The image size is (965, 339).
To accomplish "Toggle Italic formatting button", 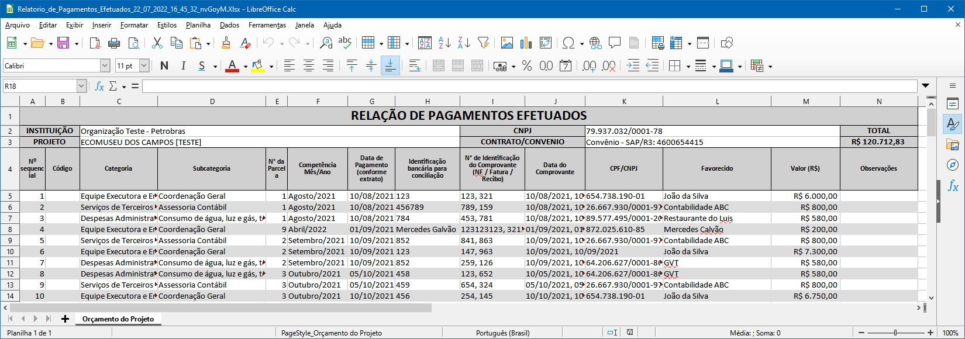I will [183, 66].
